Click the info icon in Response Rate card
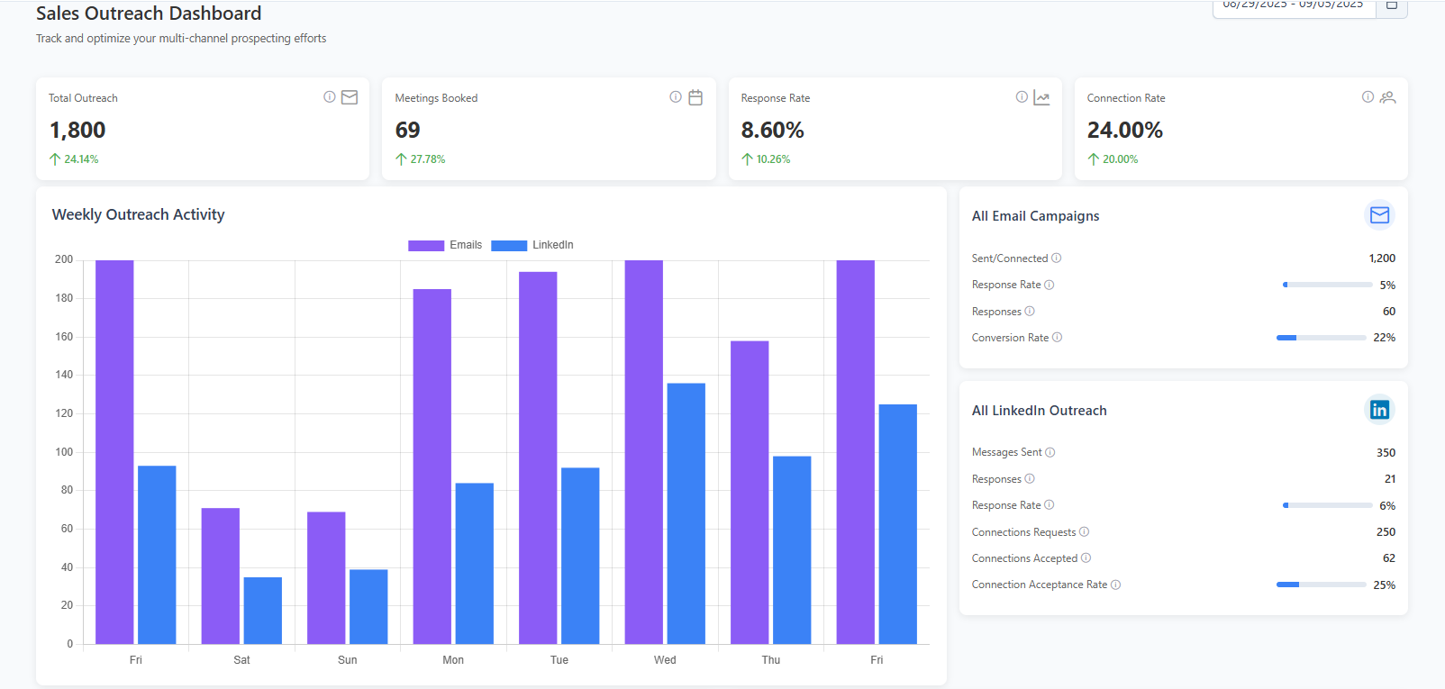This screenshot has width=1445, height=689. coord(1022,97)
